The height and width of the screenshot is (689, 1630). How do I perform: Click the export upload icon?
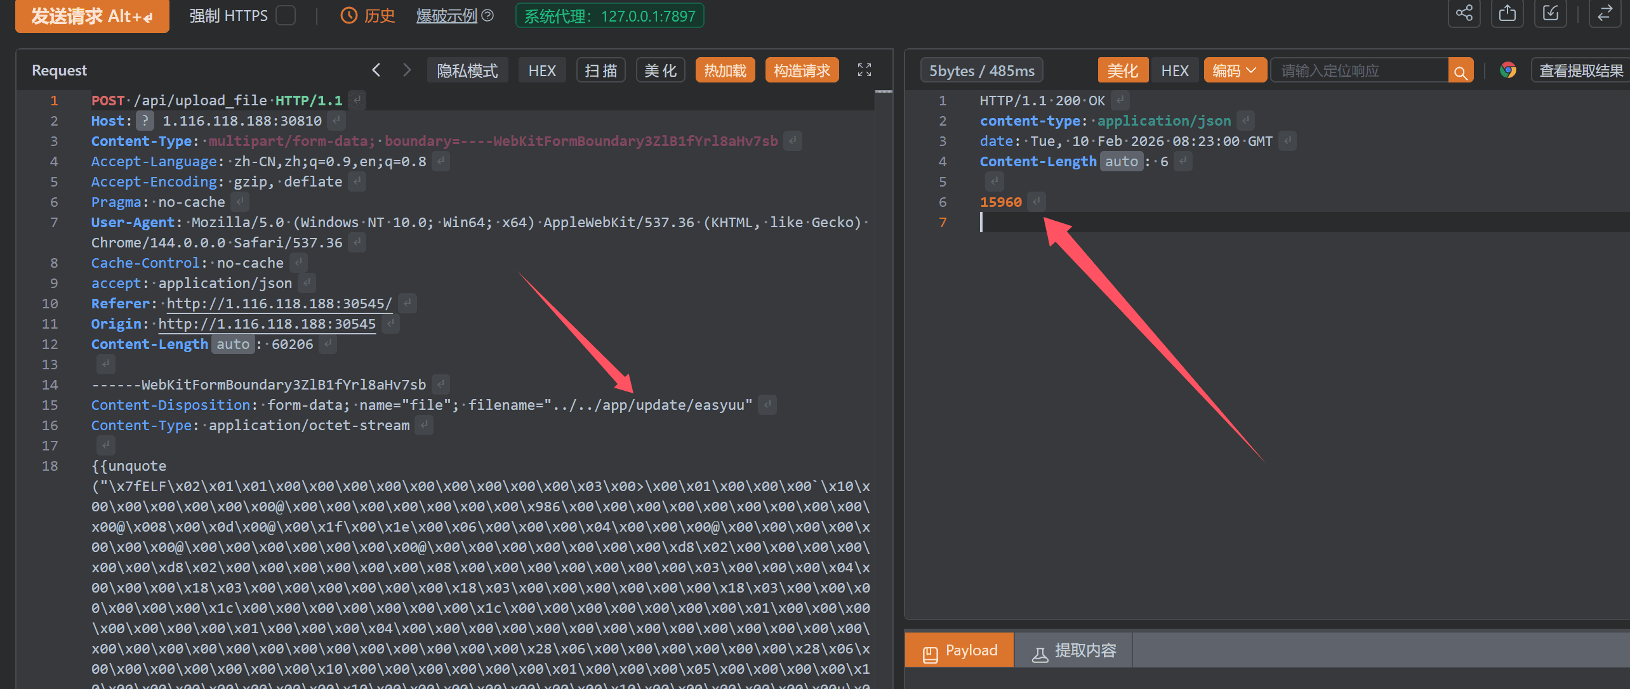coord(1507,14)
